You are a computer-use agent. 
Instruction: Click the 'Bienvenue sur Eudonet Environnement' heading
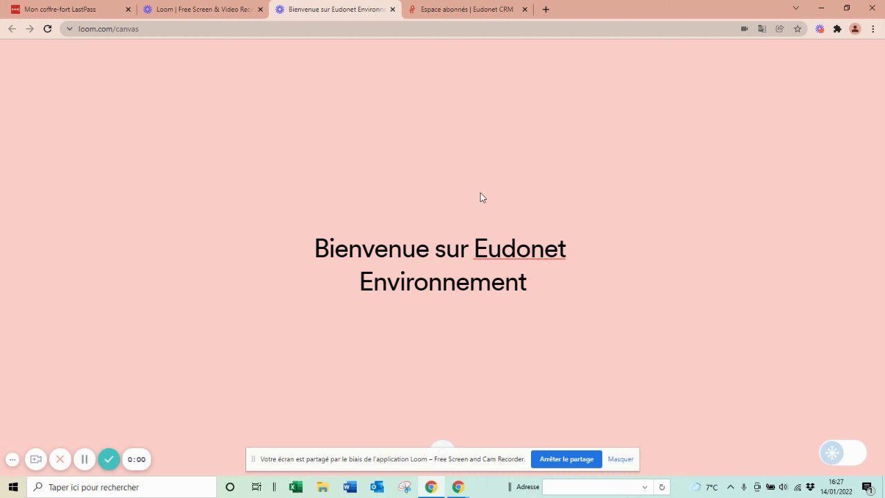click(441, 265)
